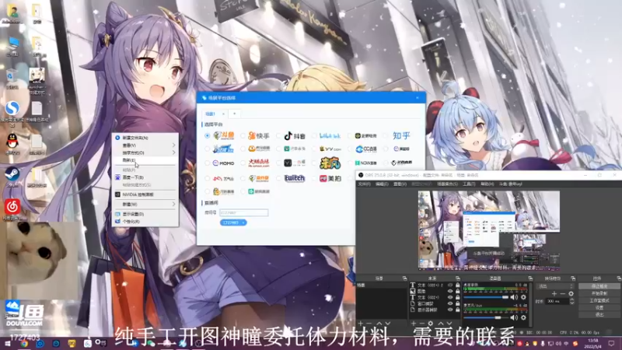Open source properties gear under the sources list

pos(431,324)
